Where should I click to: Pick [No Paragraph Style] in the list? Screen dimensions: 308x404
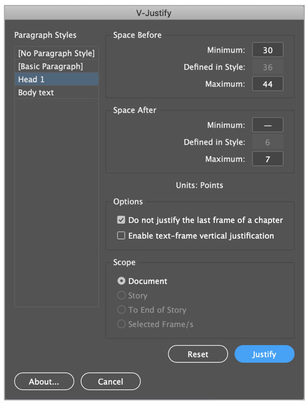click(56, 53)
